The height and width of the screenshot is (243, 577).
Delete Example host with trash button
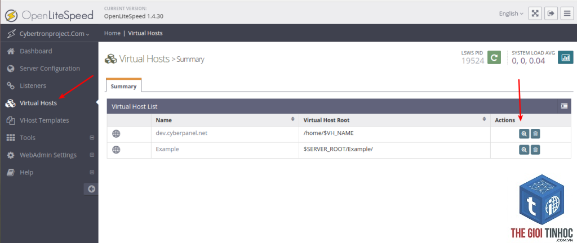pos(535,150)
